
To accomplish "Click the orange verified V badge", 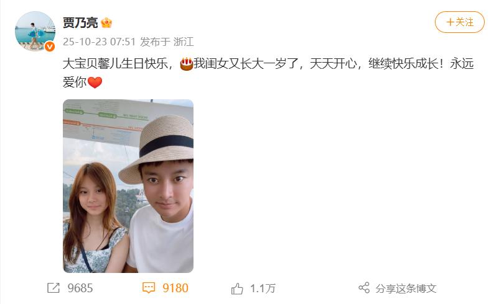I will coord(49,47).
